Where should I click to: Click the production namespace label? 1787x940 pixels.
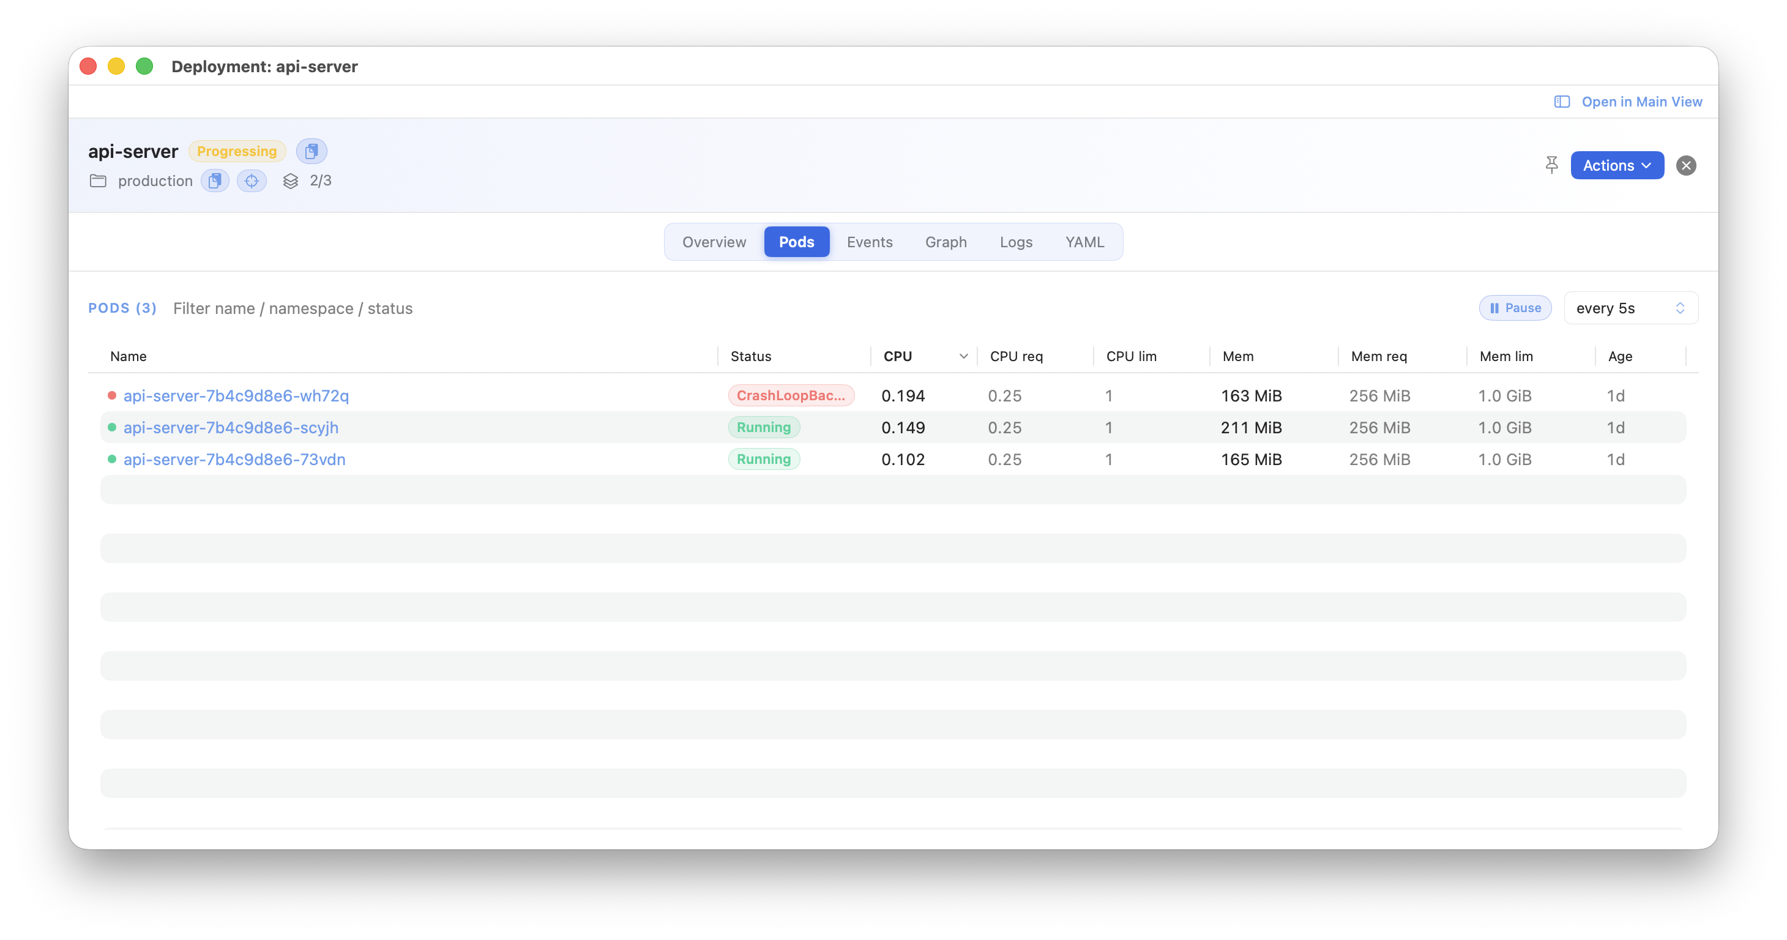point(155,181)
